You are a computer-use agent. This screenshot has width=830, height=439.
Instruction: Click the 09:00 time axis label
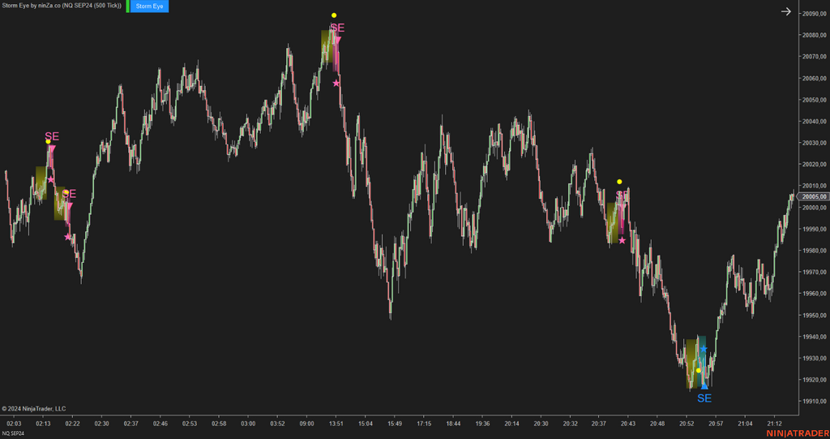click(x=306, y=424)
